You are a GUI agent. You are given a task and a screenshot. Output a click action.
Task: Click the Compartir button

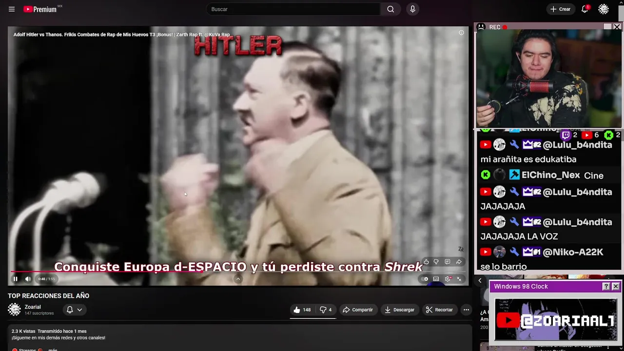(x=358, y=310)
